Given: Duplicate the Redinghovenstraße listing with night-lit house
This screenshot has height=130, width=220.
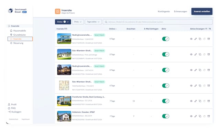Looking at the screenshot, I should click(x=200, y=70).
